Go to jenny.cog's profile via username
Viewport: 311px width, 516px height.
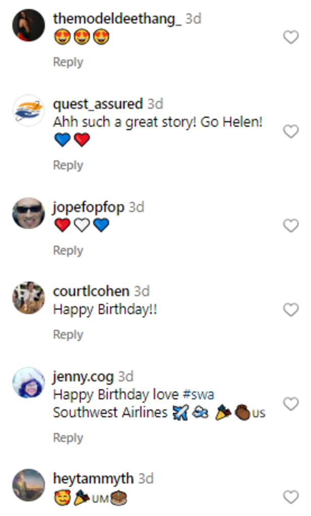tap(83, 376)
